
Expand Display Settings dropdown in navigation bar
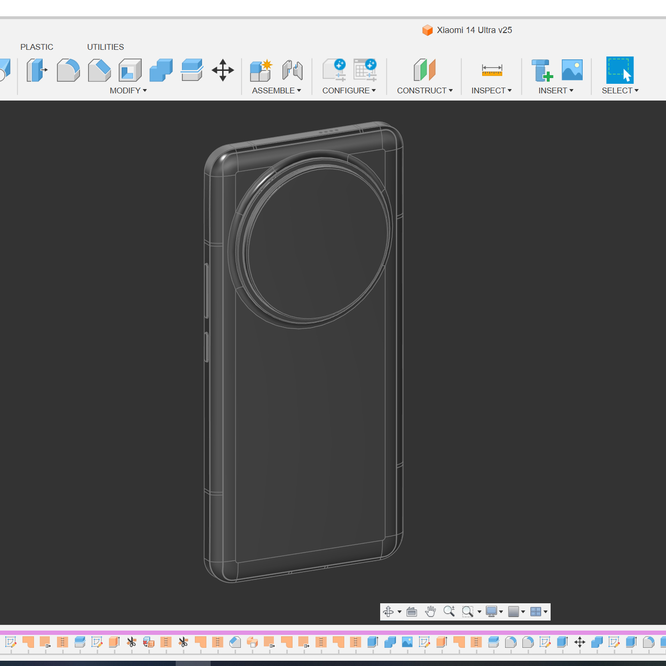pos(494,611)
